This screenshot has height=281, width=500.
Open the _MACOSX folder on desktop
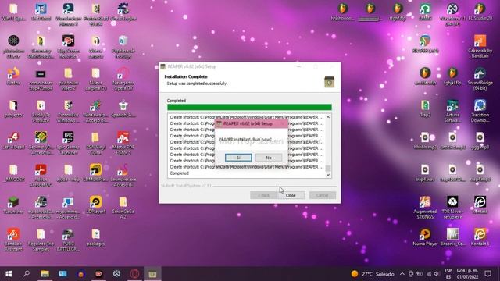pos(13,173)
